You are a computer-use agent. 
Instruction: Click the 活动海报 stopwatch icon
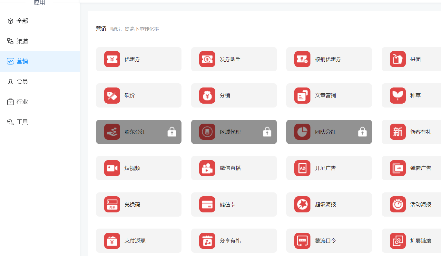[397, 204]
